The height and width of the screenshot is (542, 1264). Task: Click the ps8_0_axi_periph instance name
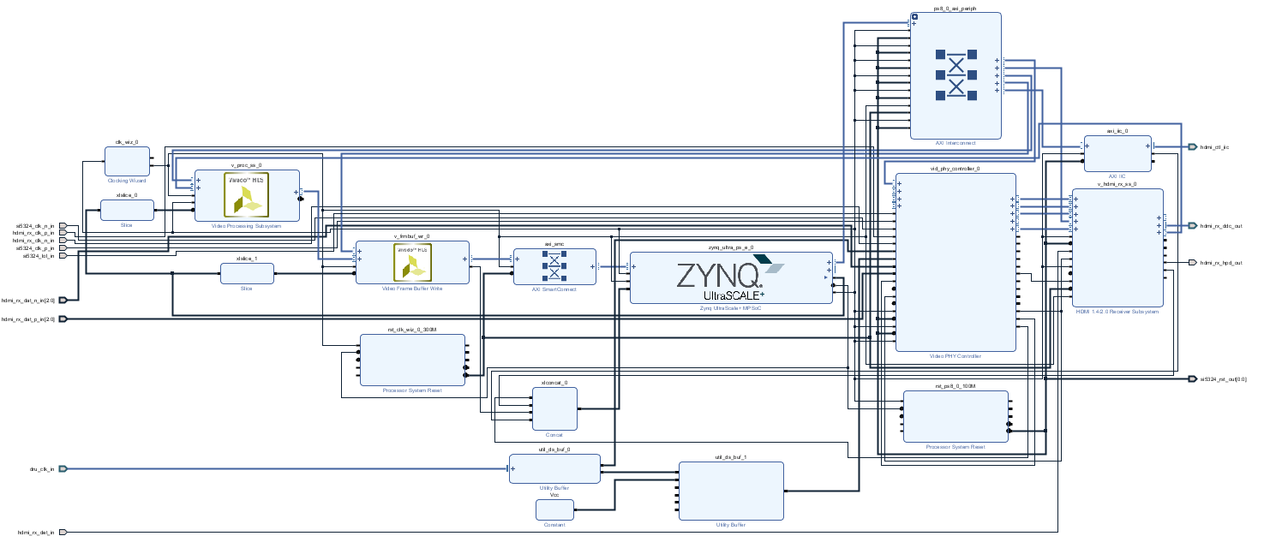pyautogui.click(x=955, y=9)
